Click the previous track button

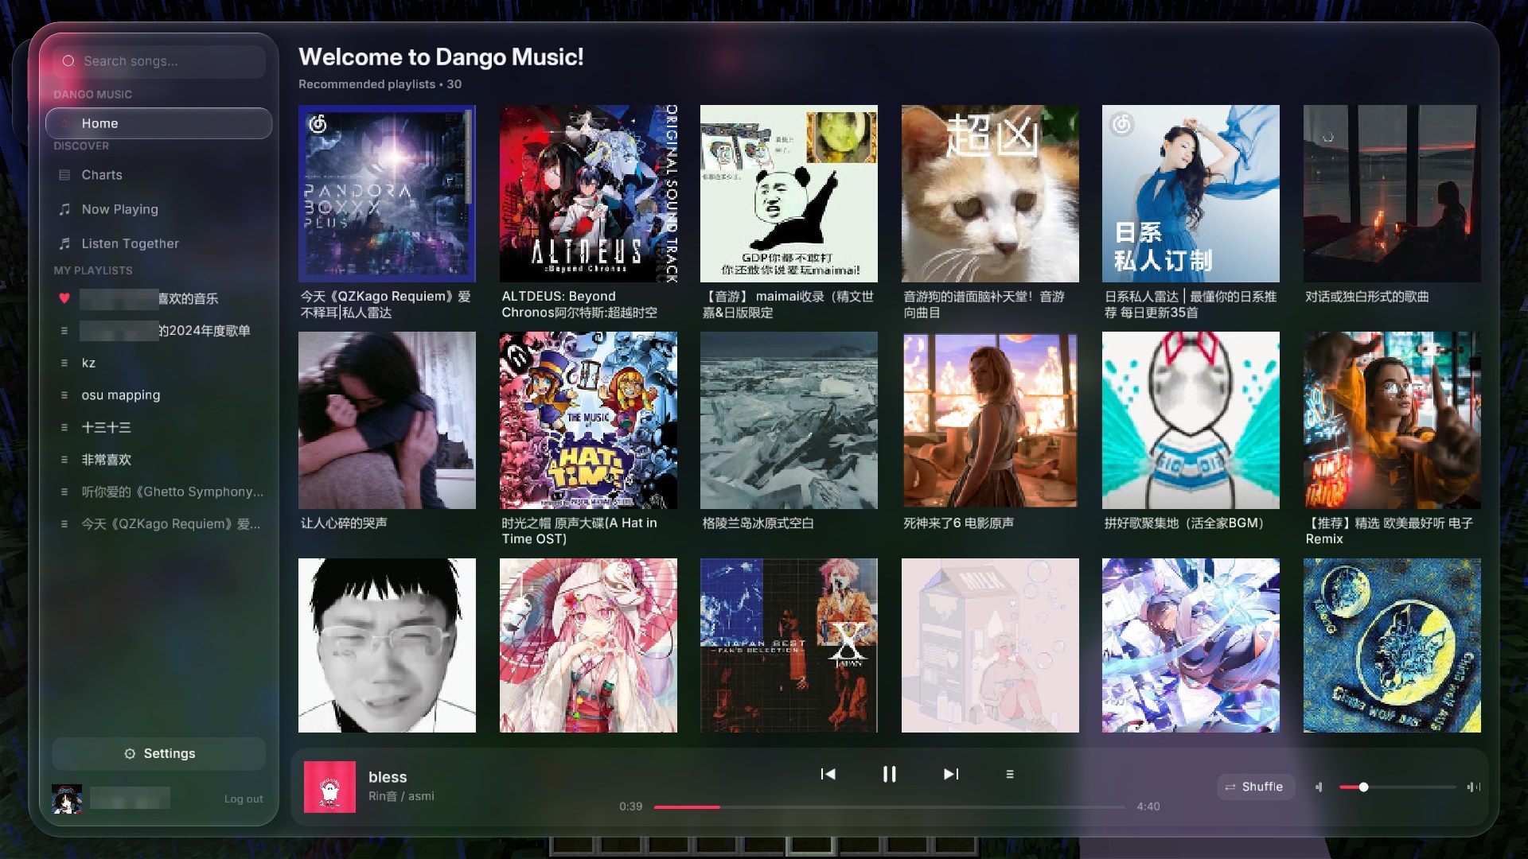828,774
